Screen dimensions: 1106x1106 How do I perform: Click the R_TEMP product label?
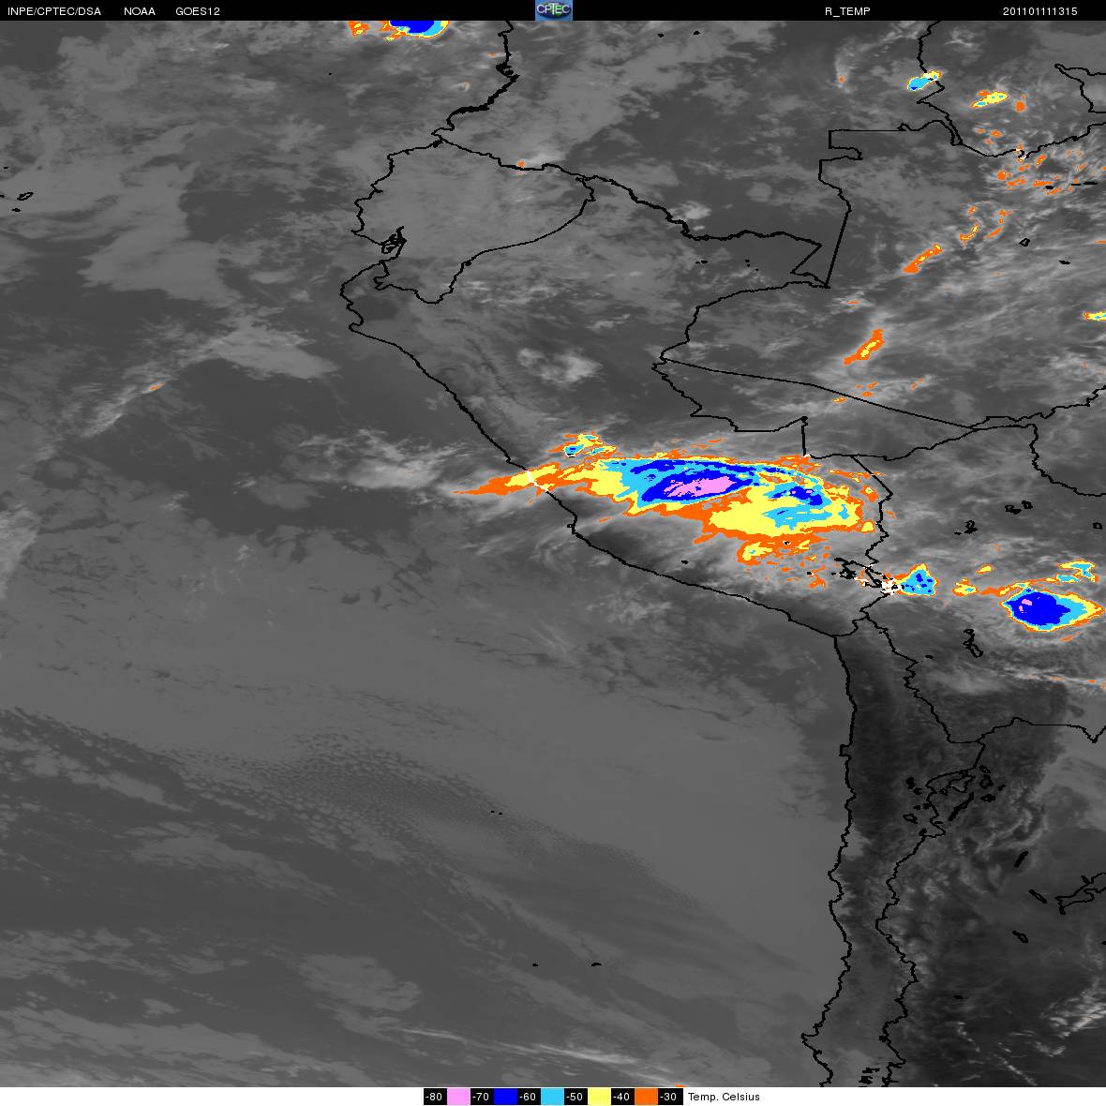click(x=847, y=11)
